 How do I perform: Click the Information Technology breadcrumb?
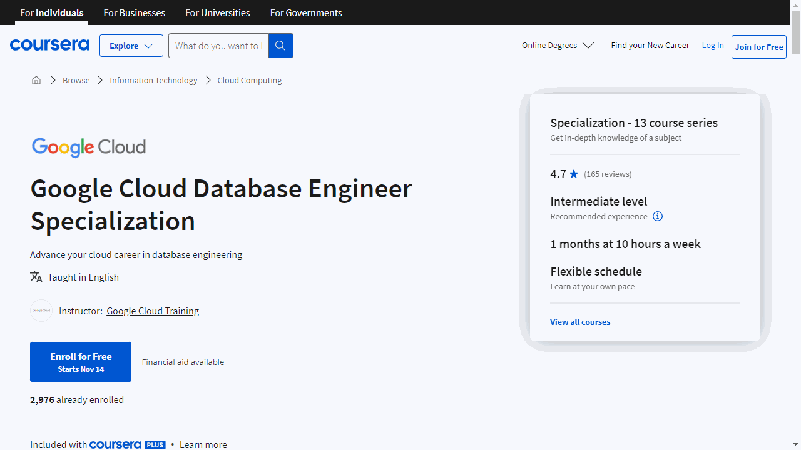153,80
